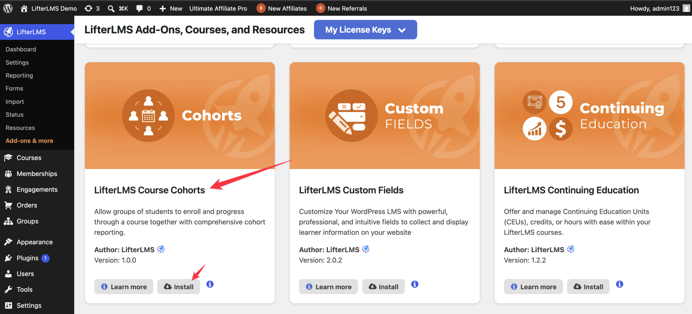Click the LifterLMS rocket sidebar icon
The width and height of the screenshot is (692, 314).
(x=8, y=32)
